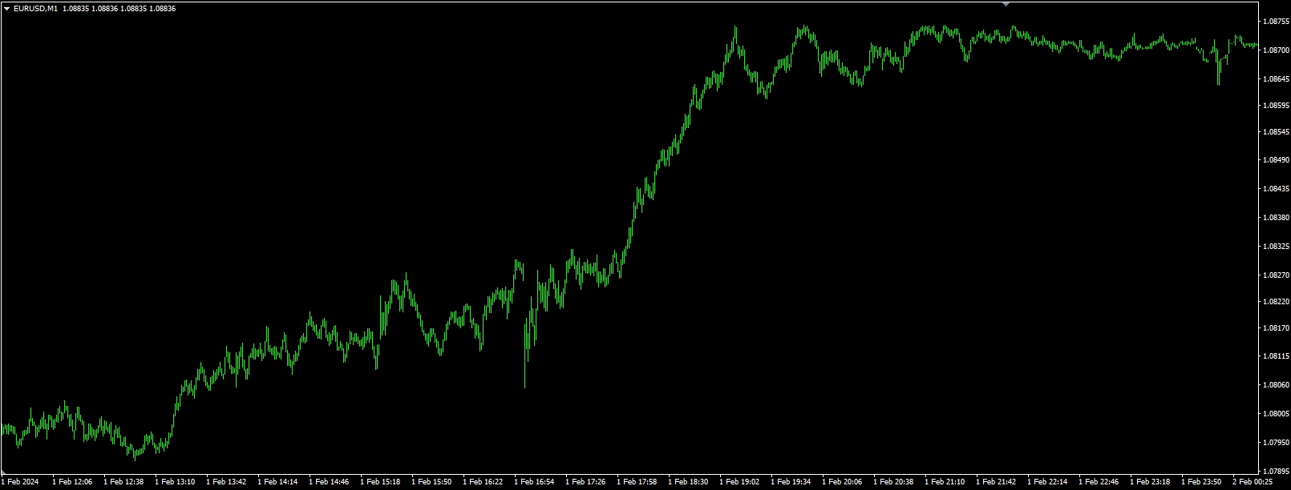
Task: Click the '1 Feb 22:46' time label
Action: click(1099, 483)
